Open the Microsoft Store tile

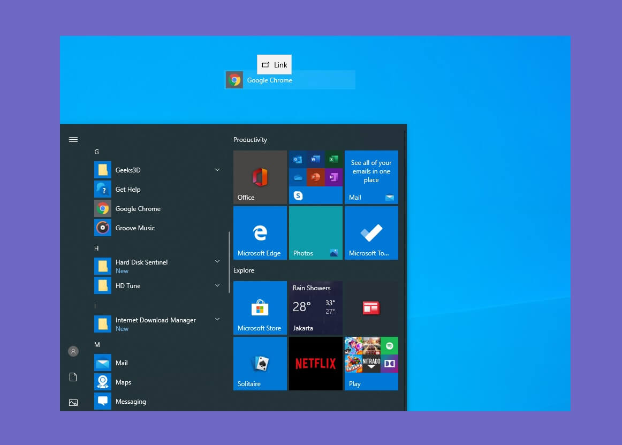pos(260,308)
